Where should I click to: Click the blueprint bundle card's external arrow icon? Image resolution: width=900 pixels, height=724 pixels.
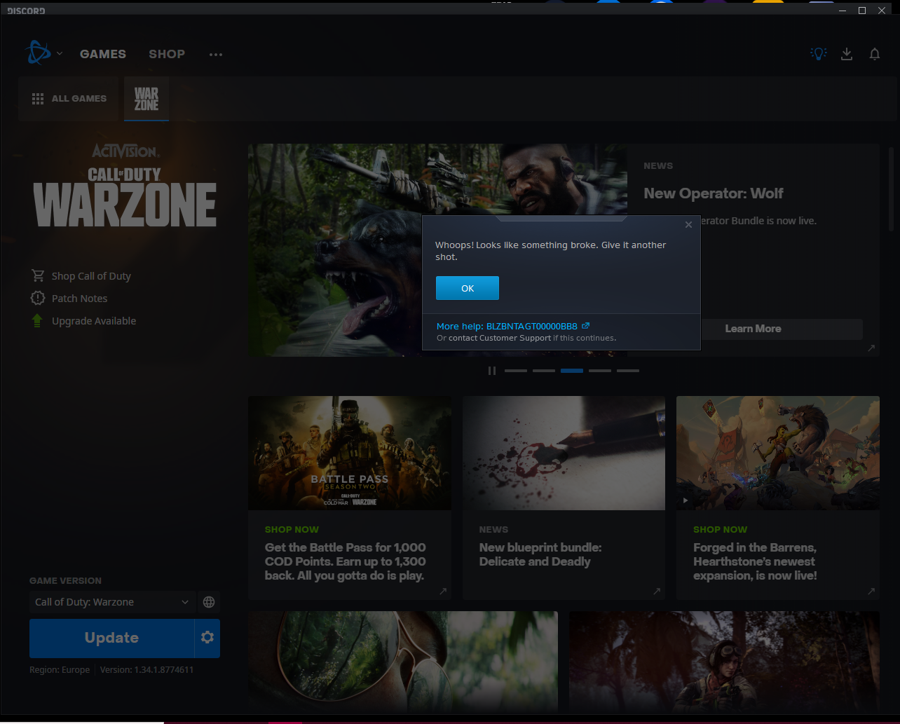(657, 592)
